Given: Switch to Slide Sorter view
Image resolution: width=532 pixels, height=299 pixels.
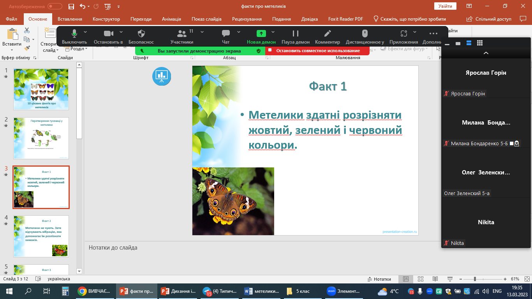Looking at the screenshot, I should pos(420,279).
